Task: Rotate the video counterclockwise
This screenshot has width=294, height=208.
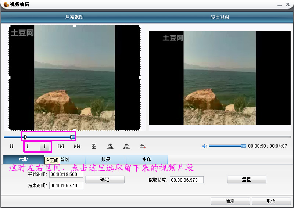Action: tap(126, 146)
